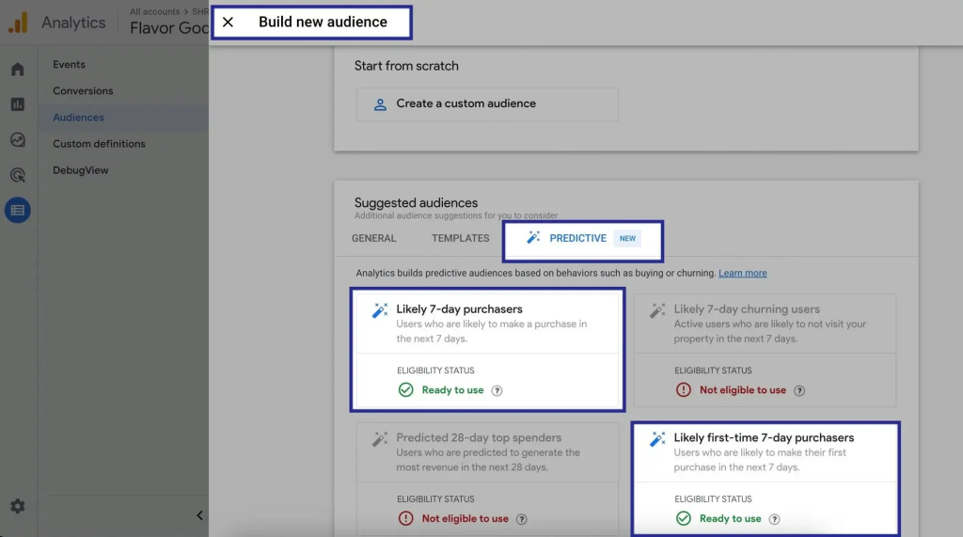The height and width of the screenshot is (537, 963).
Task: Select Likely 7-day churning users card title
Action: coord(746,309)
